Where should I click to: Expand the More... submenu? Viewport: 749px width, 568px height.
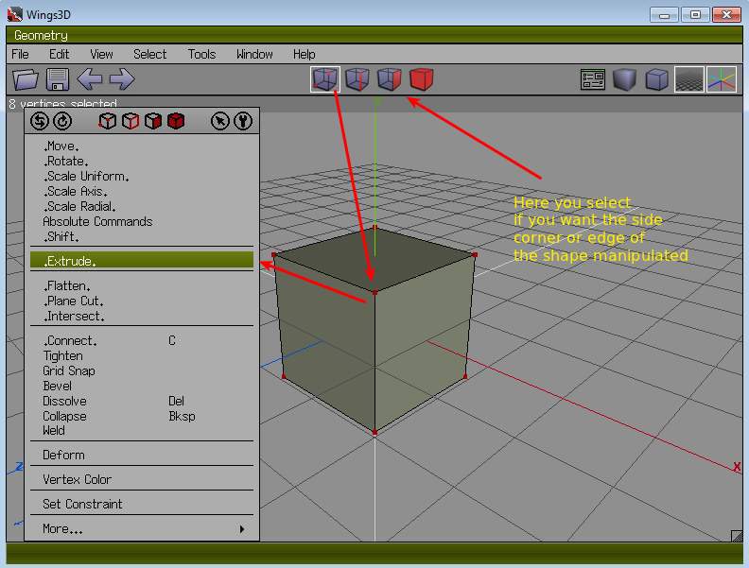142,529
